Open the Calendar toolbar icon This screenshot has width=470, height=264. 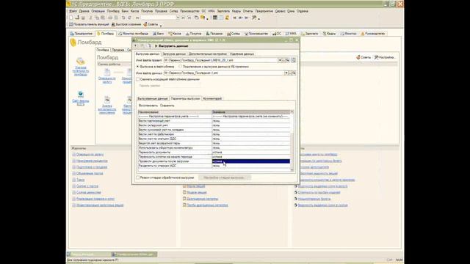[x=221, y=18]
